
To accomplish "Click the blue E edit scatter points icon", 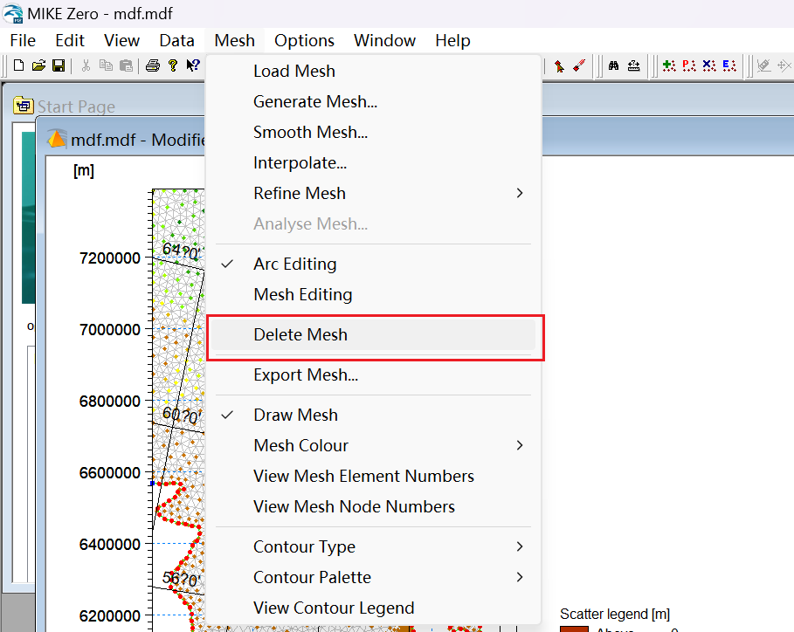I will tap(729, 65).
